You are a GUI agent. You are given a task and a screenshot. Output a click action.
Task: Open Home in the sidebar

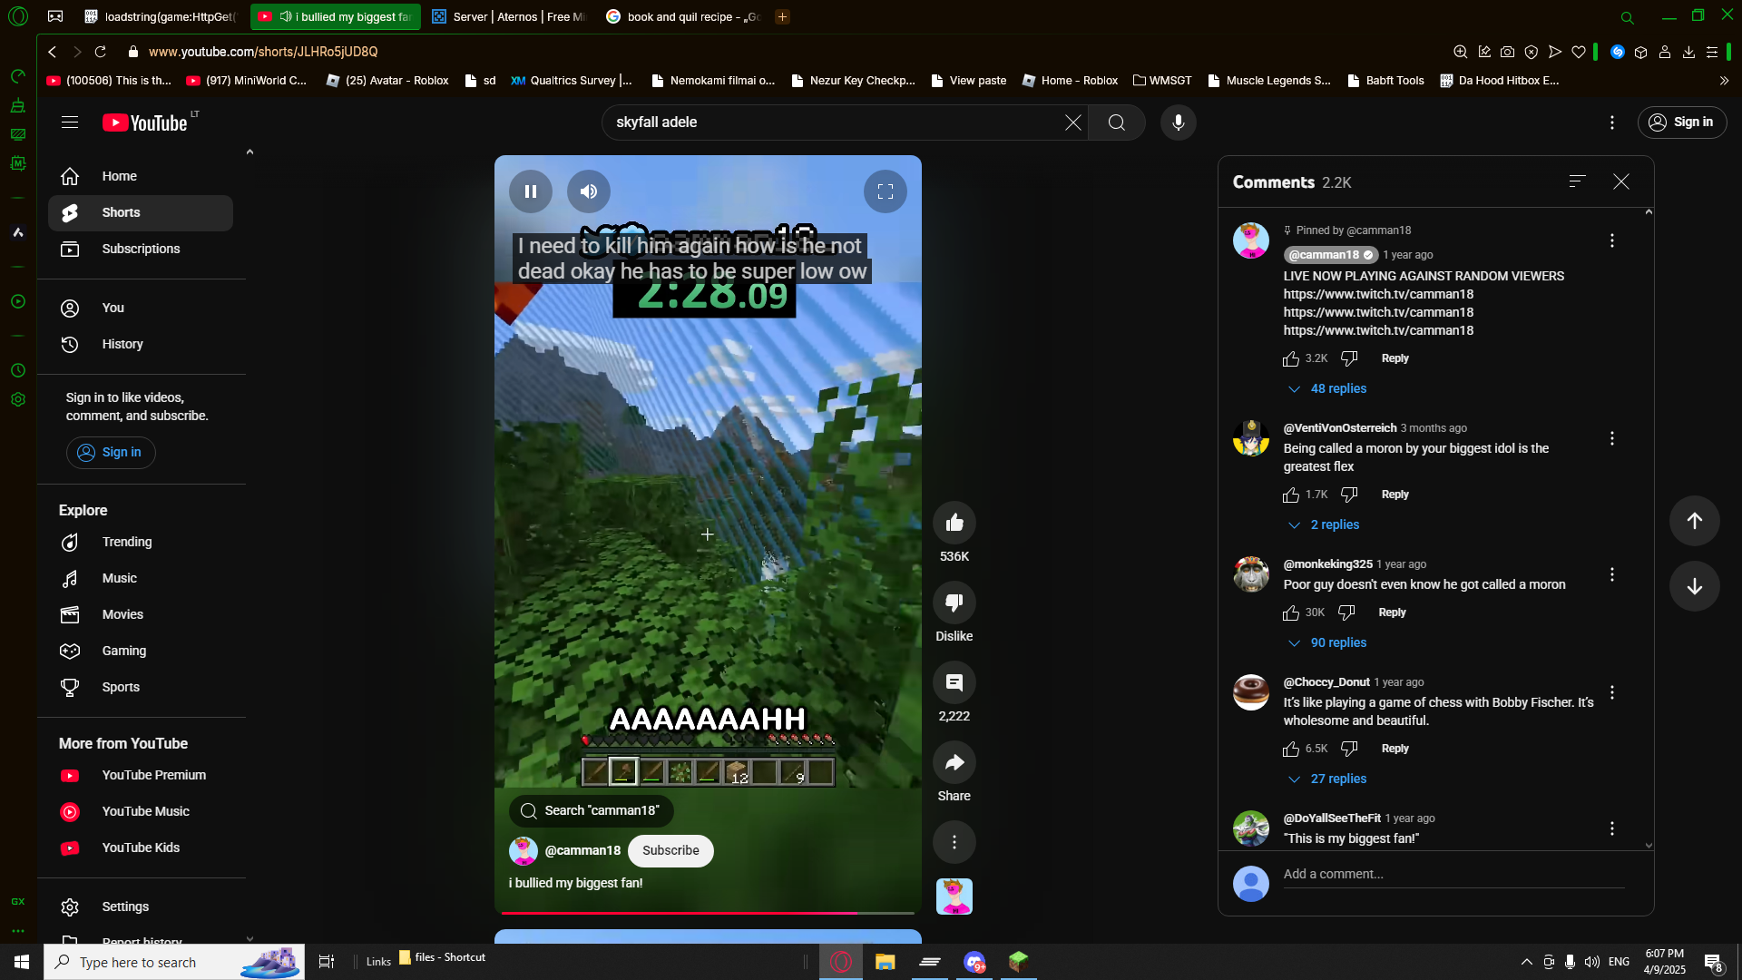[x=141, y=176]
